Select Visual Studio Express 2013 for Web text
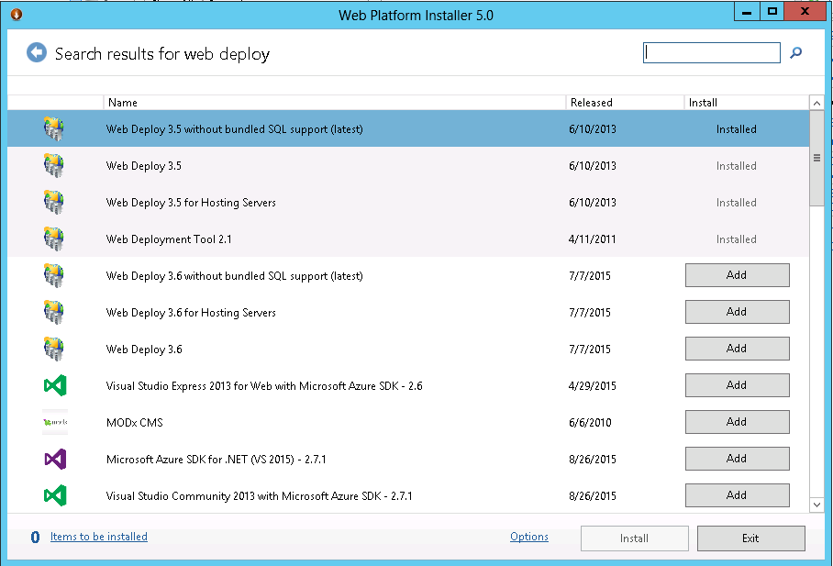This screenshot has width=833, height=566. [x=264, y=386]
